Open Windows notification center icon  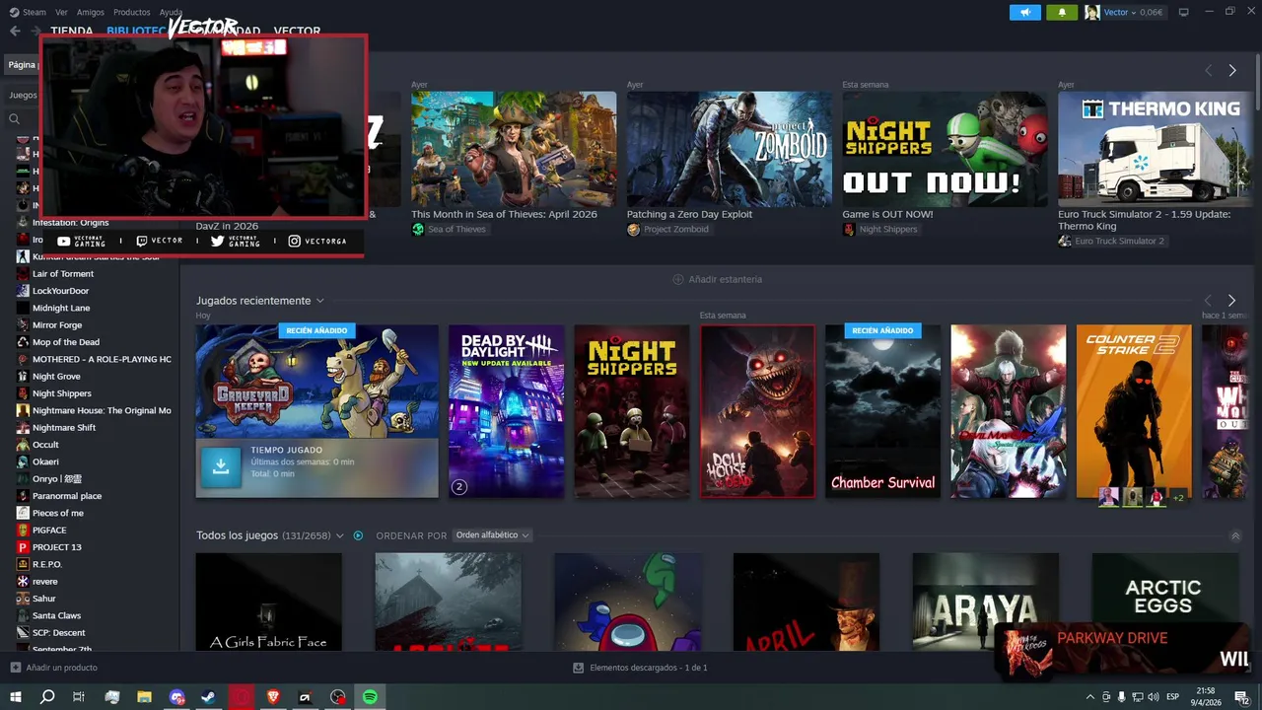(x=1241, y=697)
